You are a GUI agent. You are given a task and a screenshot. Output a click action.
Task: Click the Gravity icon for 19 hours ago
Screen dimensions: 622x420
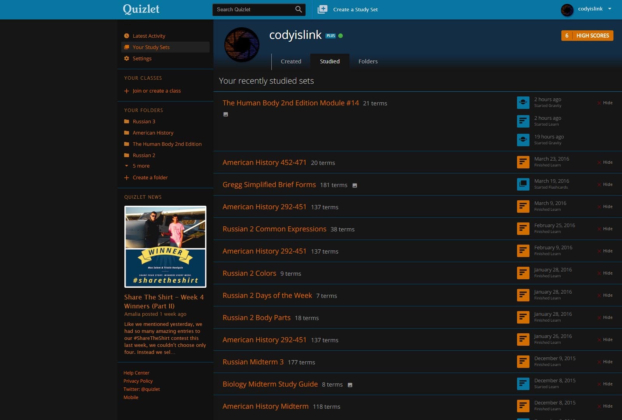(523, 140)
